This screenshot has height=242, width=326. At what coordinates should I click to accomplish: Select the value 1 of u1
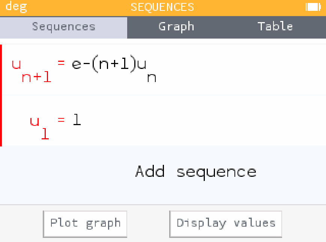(77, 119)
